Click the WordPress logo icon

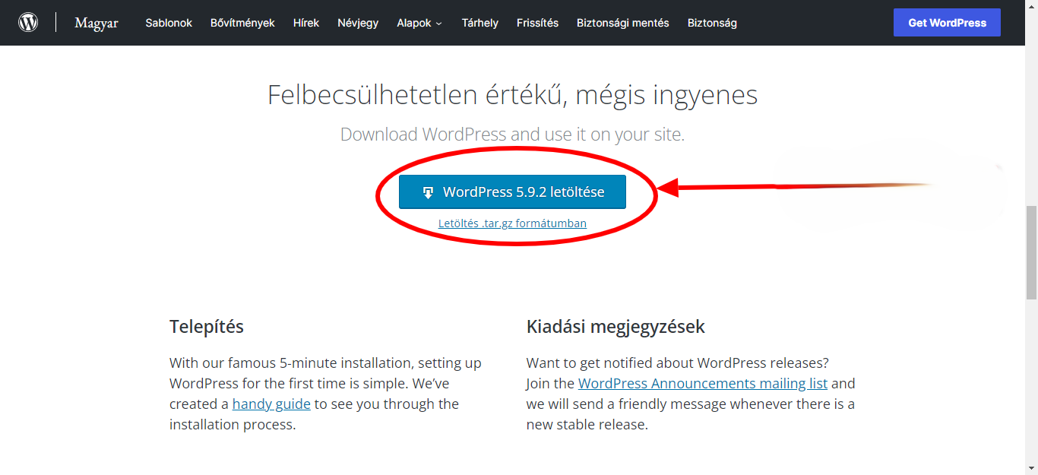click(x=28, y=23)
